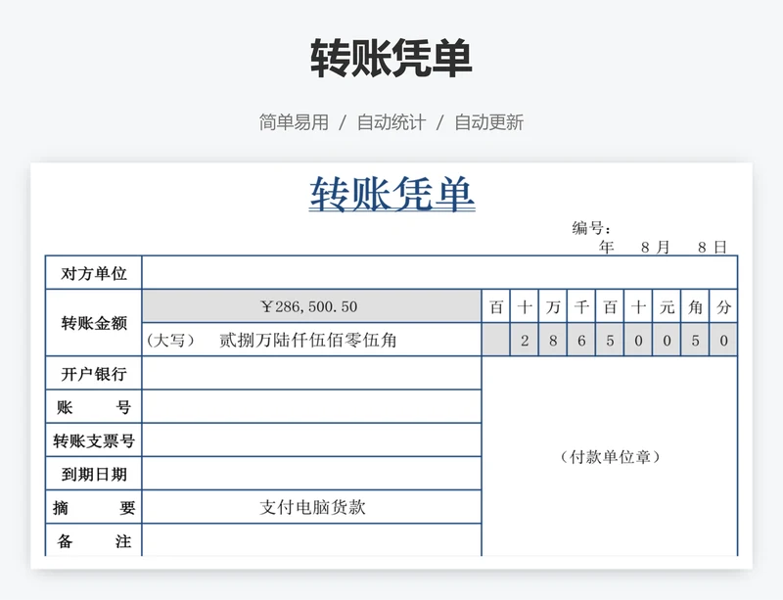783x600 pixels.
Task: Select the digit 2 cell
Action: click(525, 340)
